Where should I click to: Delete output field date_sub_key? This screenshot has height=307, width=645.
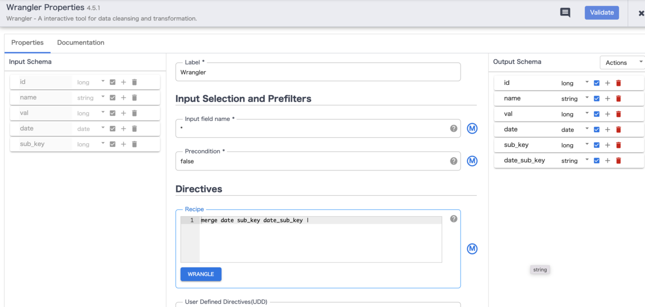(x=618, y=161)
